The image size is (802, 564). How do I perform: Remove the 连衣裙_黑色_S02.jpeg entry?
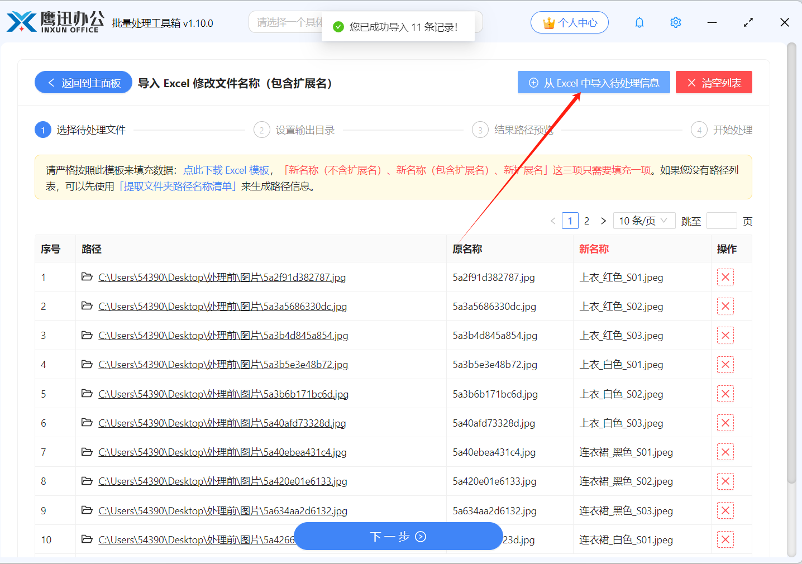pos(725,481)
